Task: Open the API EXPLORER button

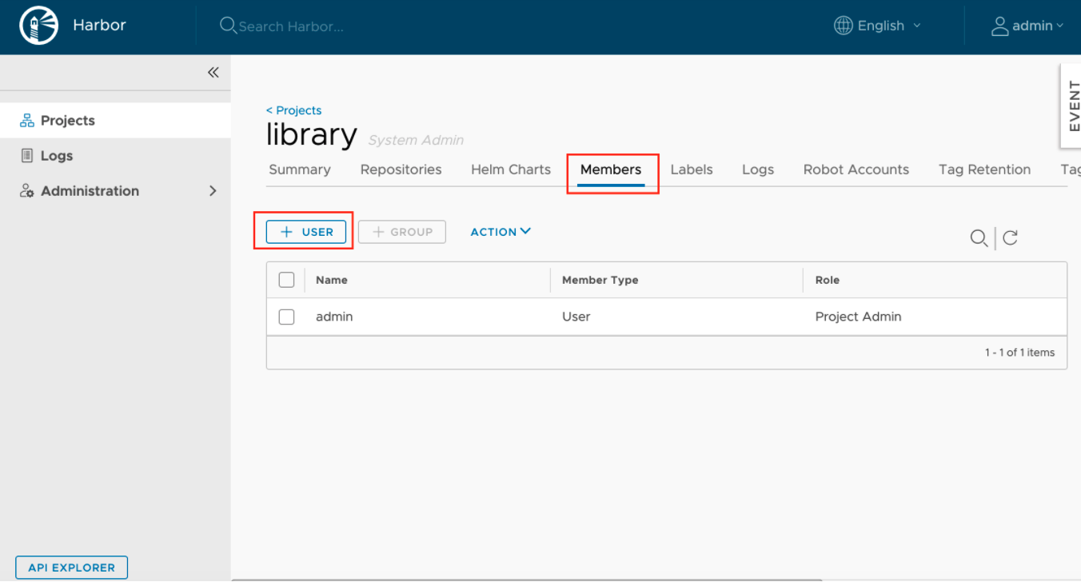Action: point(71,568)
